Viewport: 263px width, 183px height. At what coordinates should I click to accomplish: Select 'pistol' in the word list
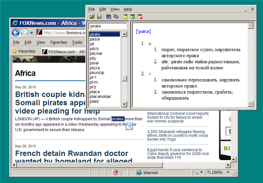[104, 39]
